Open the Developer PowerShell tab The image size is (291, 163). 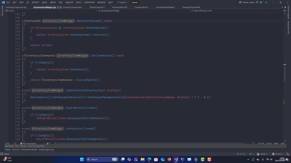[x=191, y=7]
